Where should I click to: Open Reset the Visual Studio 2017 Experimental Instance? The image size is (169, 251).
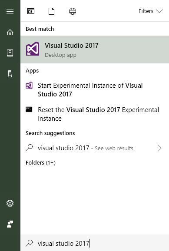(95, 114)
